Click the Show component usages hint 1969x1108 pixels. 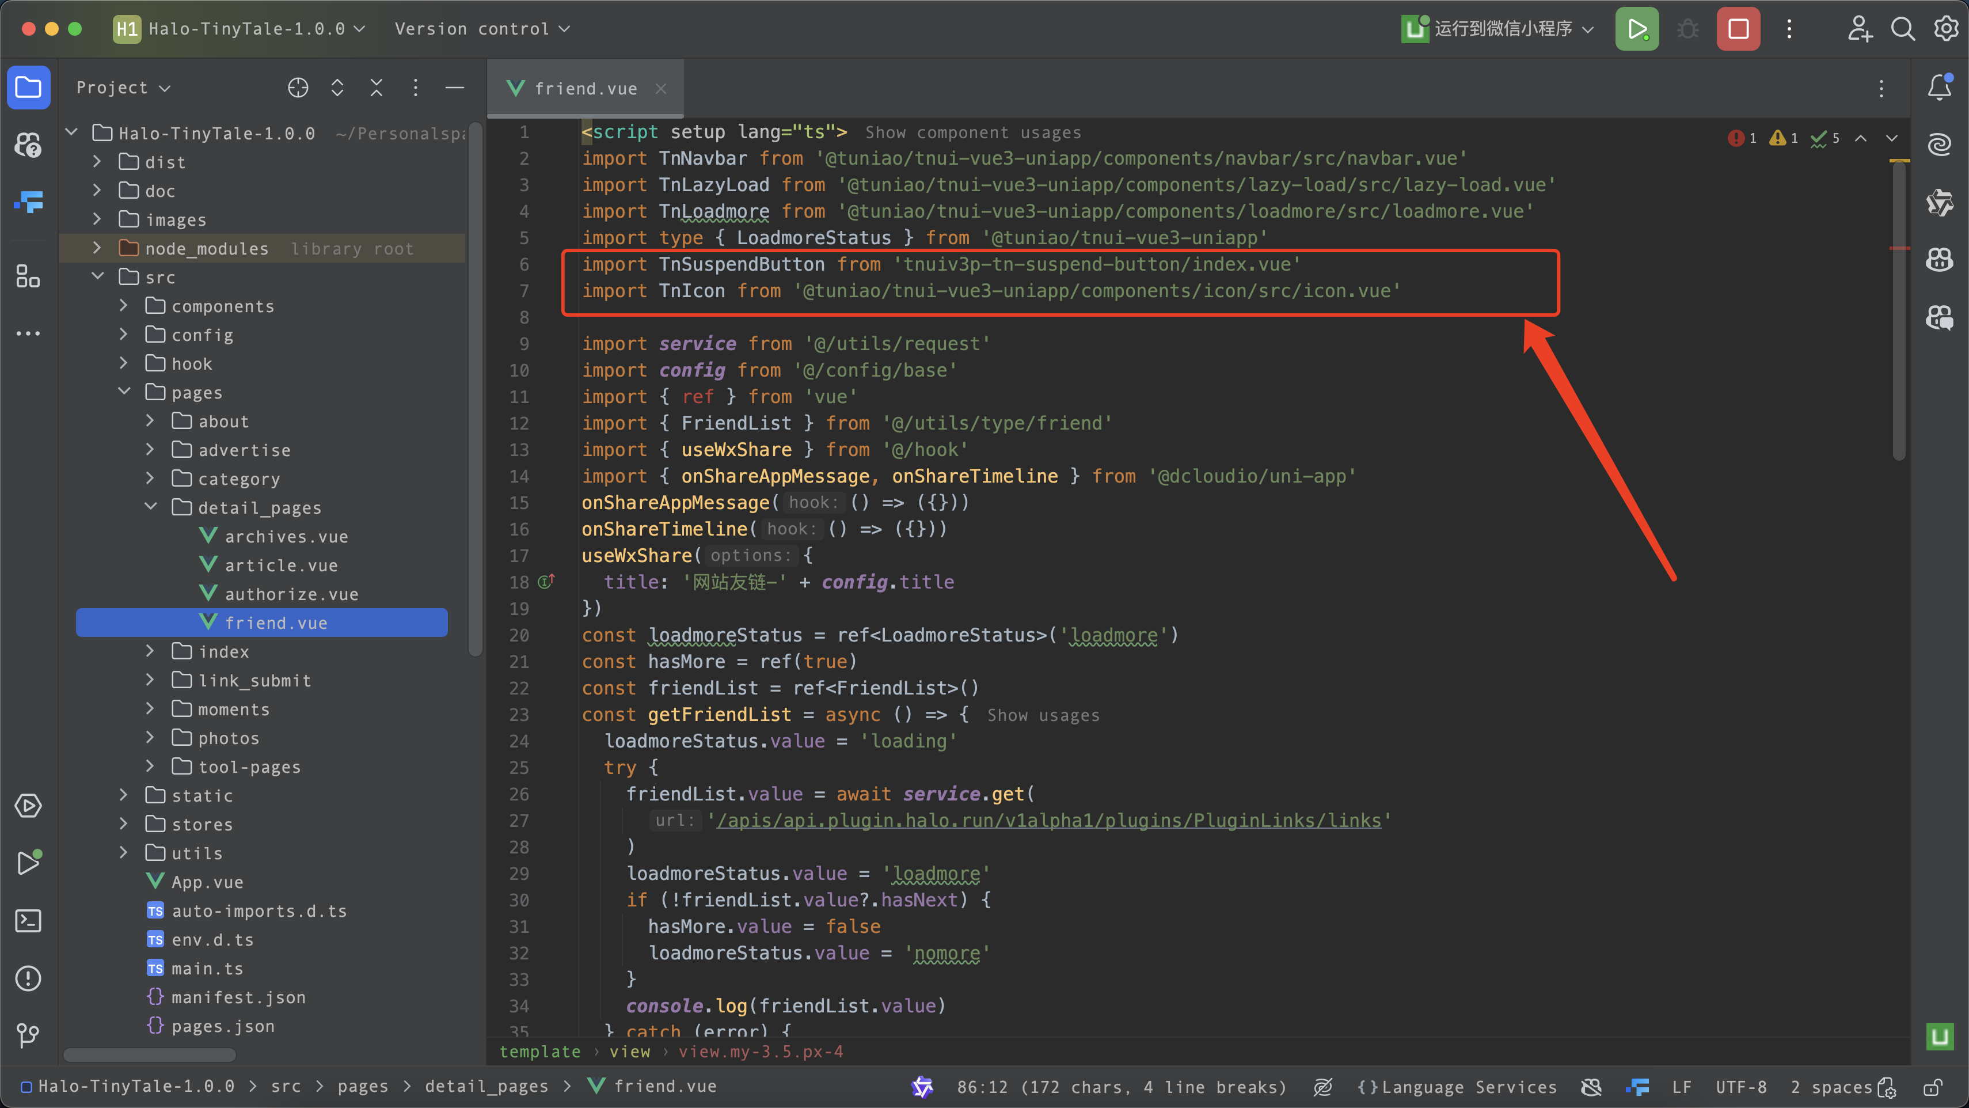[x=973, y=132]
